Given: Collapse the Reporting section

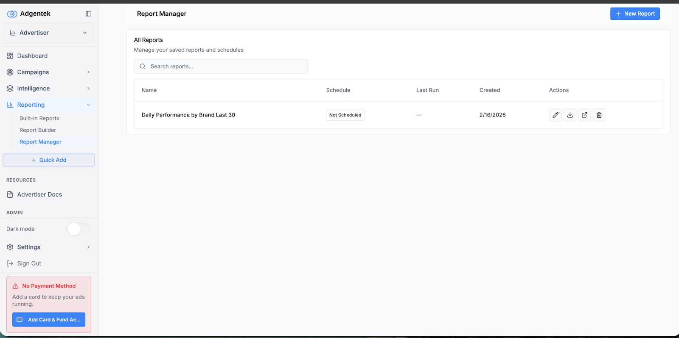Looking at the screenshot, I should [88, 105].
